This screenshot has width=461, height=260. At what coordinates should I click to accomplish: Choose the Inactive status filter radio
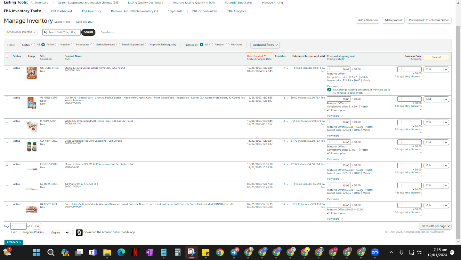click(x=57, y=45)
